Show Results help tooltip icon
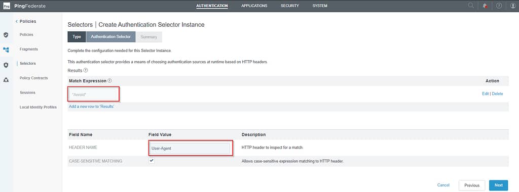The width and height of the screenshot is (519, 192). click(86, 70)
